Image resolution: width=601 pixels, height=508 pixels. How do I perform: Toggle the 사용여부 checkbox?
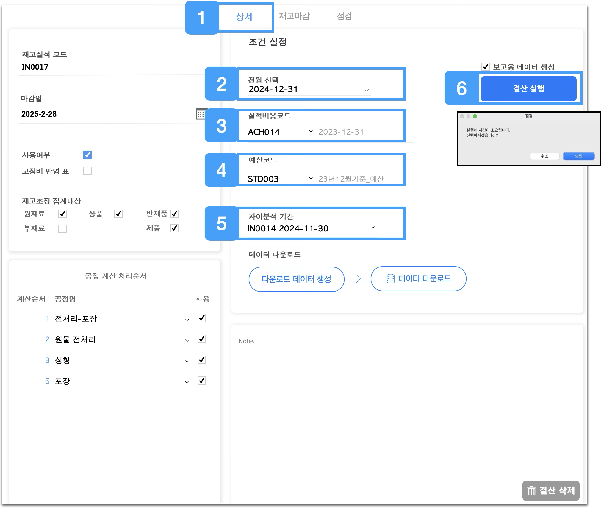pyautogui.click(x=87, y=155)
